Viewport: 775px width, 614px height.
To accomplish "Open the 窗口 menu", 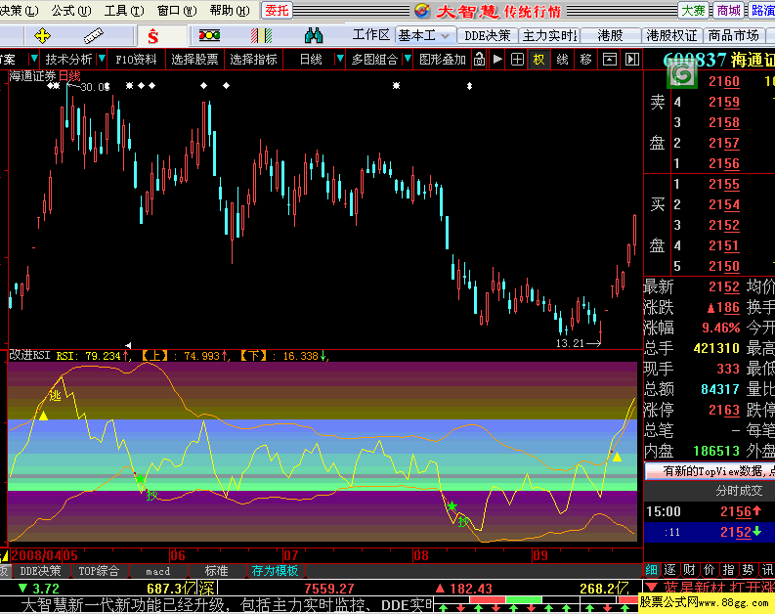I will tap(177, 11).
